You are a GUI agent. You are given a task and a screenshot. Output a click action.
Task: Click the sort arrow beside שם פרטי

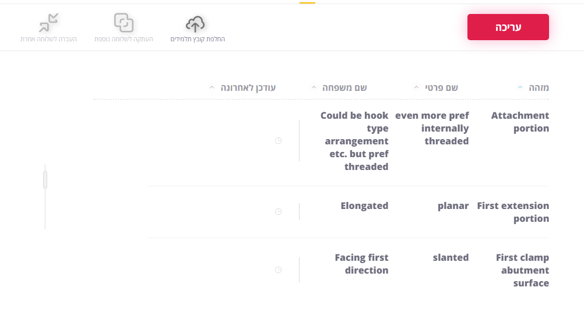point(416,88)
